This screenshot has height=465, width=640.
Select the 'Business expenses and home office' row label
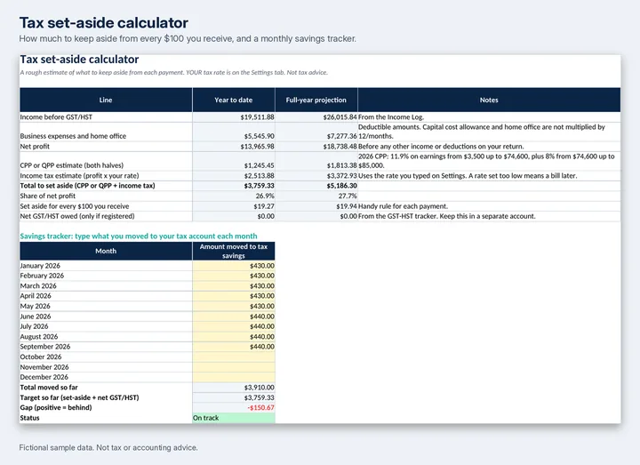click(73, 136)
